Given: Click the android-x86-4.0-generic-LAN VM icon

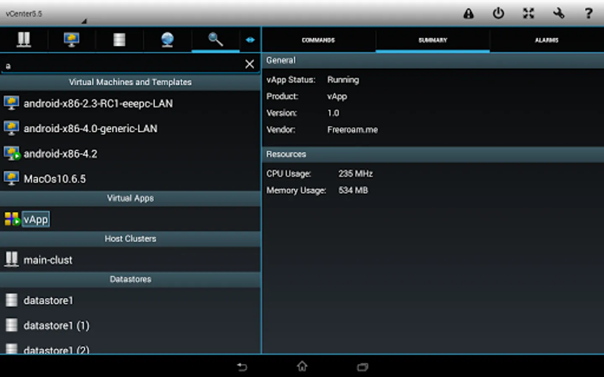Looking at the screenshot, I should 11,128.
